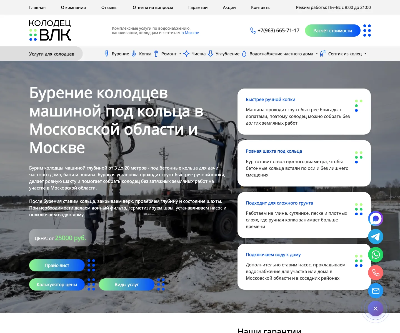Select the Копка service link

coord(145,54)
